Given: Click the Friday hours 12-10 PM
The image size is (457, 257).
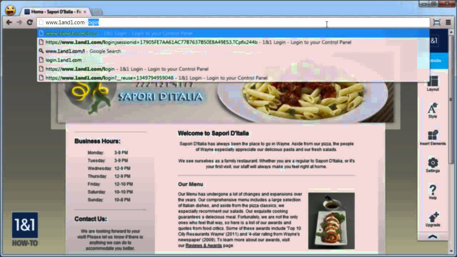Looking at the screenshot, I should [x=124, y=184].
